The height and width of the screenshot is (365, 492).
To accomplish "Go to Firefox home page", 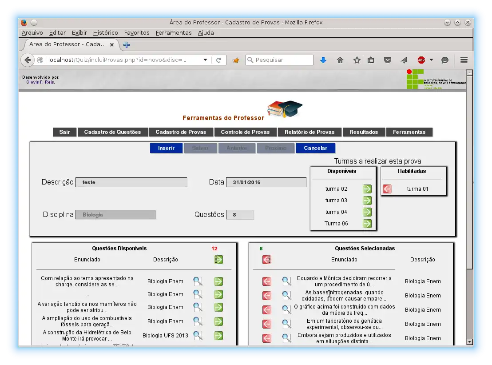I will (340, 60).
